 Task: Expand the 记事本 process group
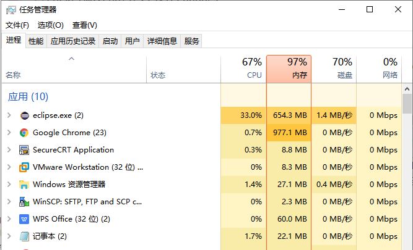9,236
